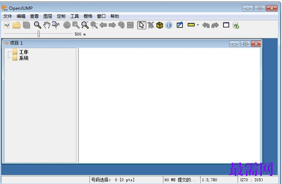Click the (270 ; 315) coordinates status field
The image size is (282, 184).
(258, 180)
